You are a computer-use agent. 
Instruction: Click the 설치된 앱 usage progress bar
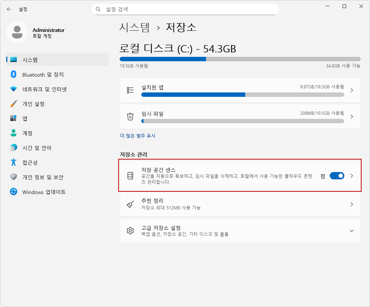point(243,95)
